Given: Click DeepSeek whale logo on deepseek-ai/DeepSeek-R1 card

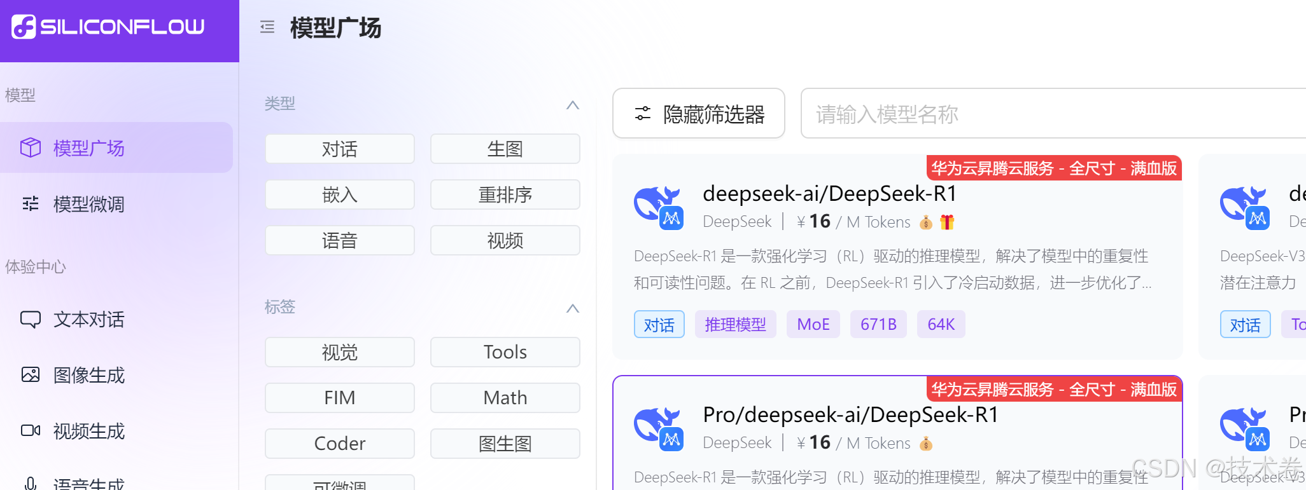Looking at the screenshot, I should (659, 207).
